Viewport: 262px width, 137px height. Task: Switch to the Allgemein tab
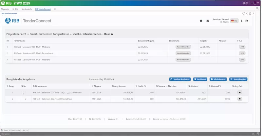[5, 9]
